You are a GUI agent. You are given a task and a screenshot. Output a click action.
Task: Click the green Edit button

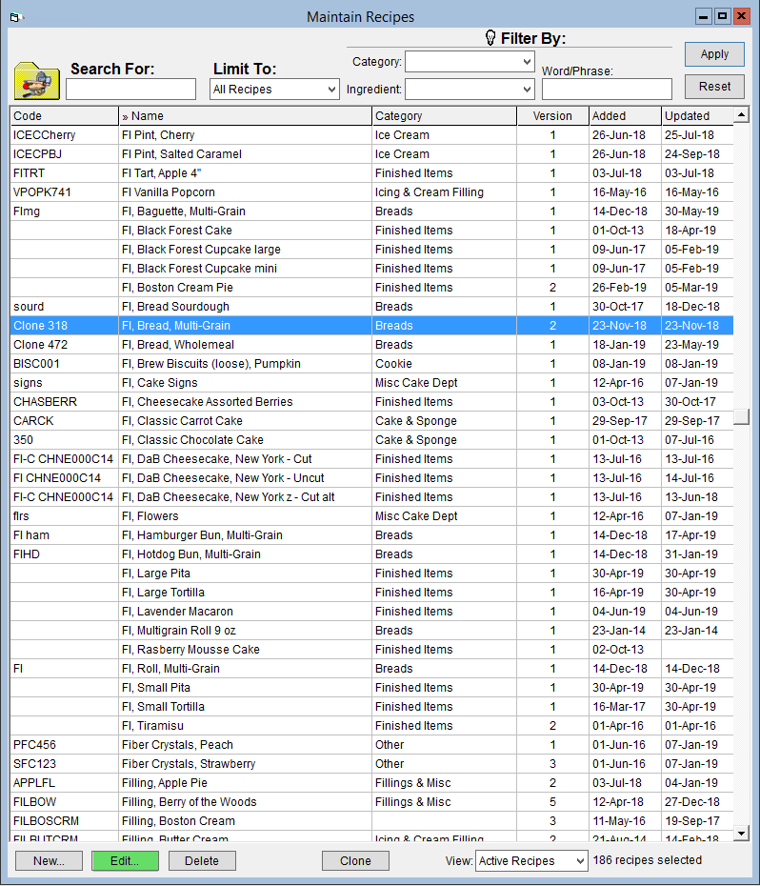point(125,860)
